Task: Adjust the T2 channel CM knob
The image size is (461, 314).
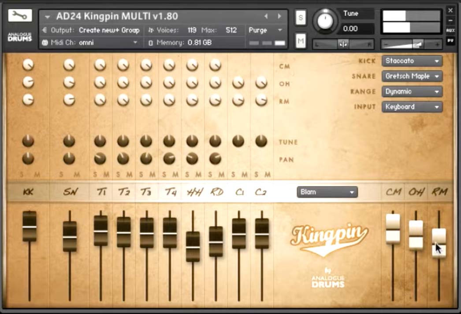Action: point(123,65)
